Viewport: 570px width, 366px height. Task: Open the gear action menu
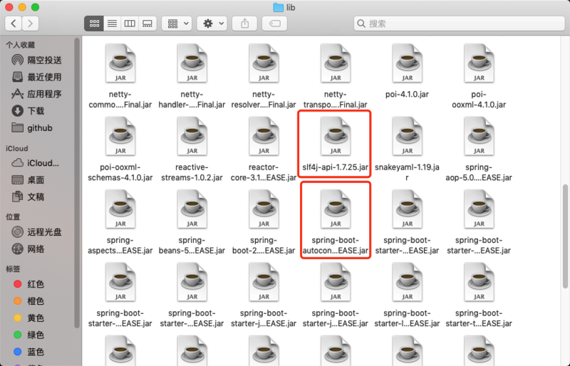[212, 23]
